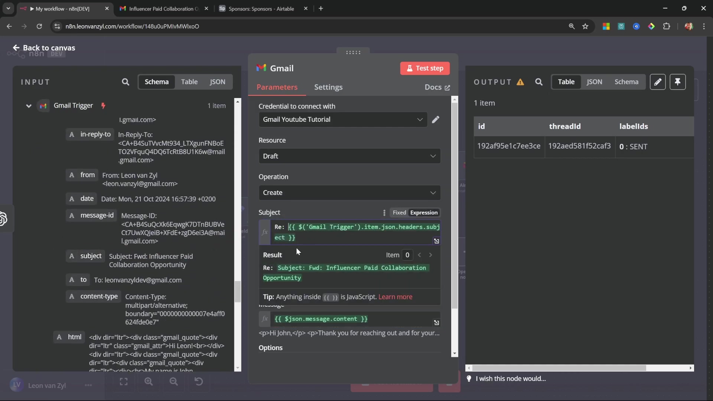Open the Resource dropdown showing Draft

349,156
